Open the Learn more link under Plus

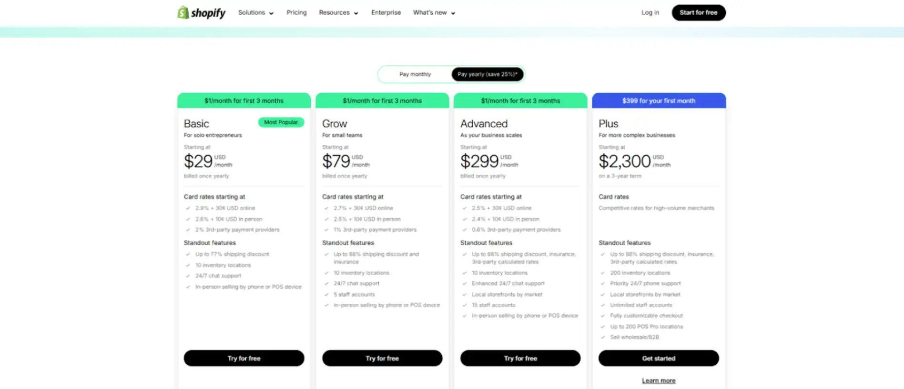[659, 380]
